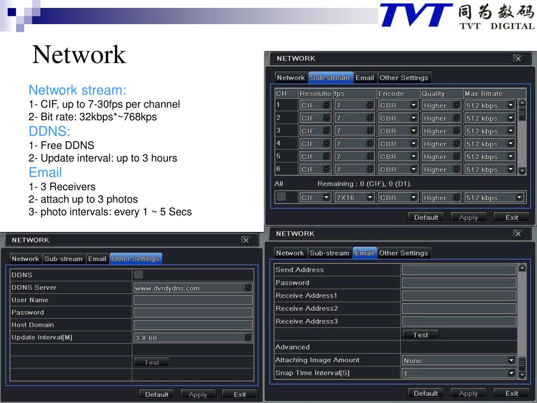Click the 'Max Bitrate' column header
Viewport: 537px width, 403px height.
pyautogui.click(x=483, y=93)
